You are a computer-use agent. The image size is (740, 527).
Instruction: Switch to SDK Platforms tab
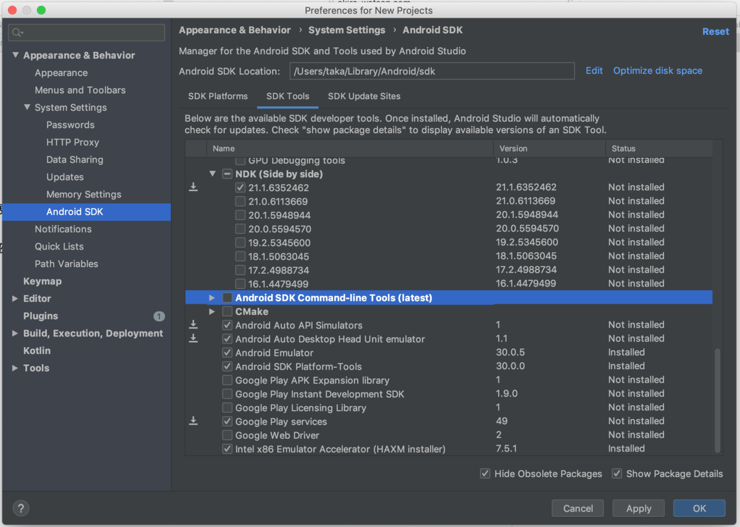[x=218, y=96]
